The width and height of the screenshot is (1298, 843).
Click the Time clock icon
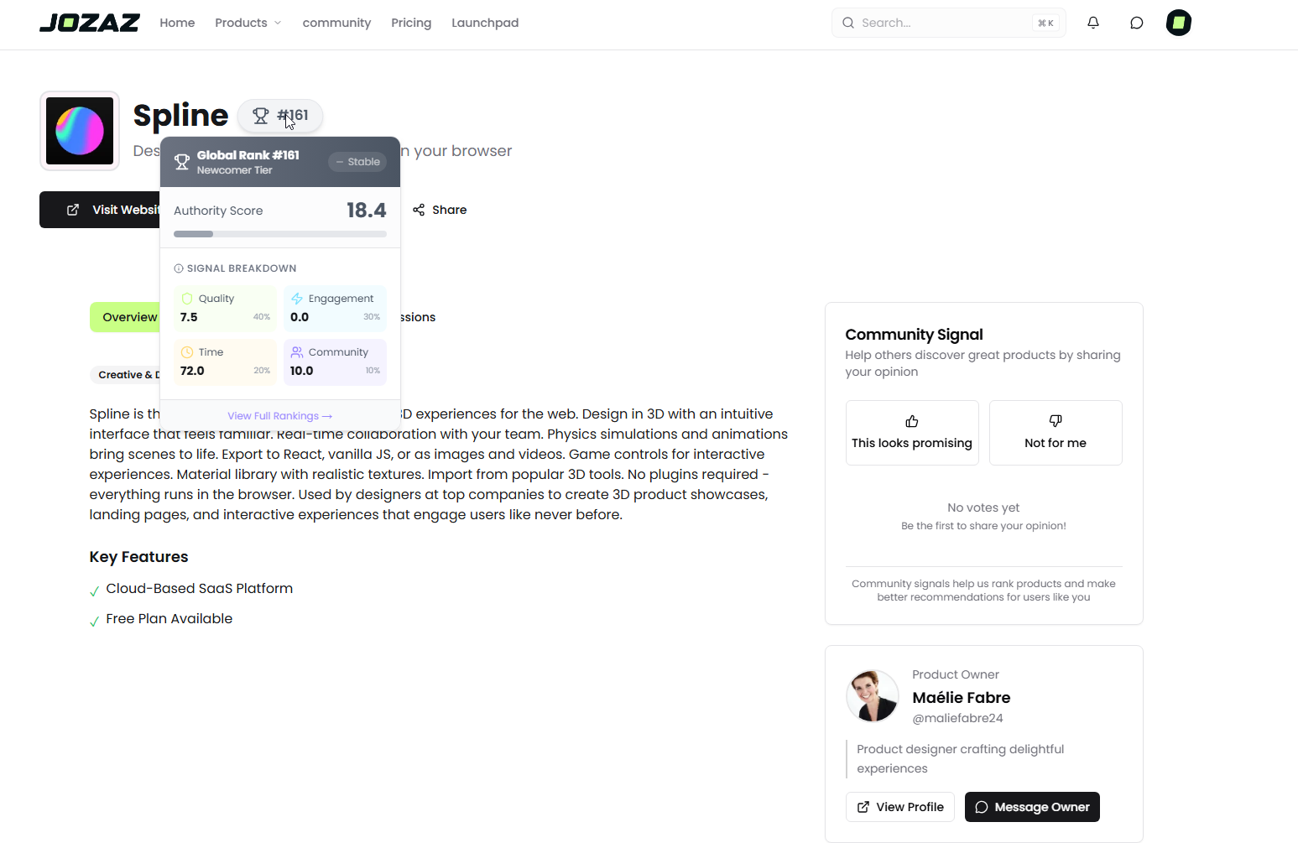point(186,351)
